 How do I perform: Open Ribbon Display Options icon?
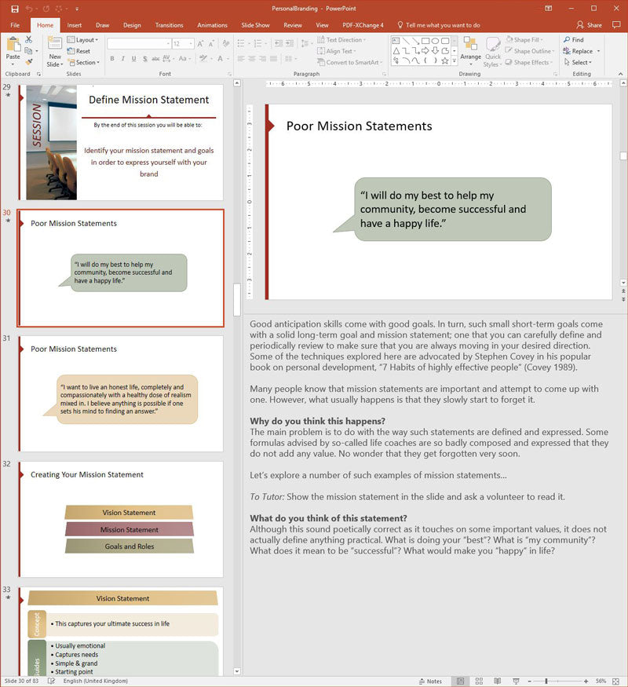[548, 9]
